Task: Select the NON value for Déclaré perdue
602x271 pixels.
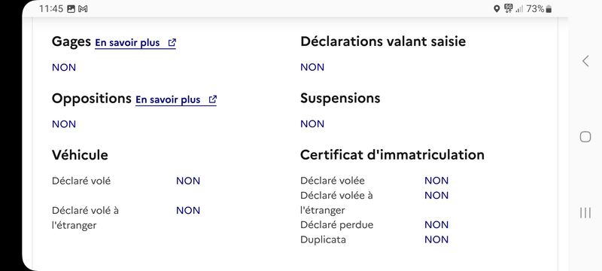Action: (436, 225)
